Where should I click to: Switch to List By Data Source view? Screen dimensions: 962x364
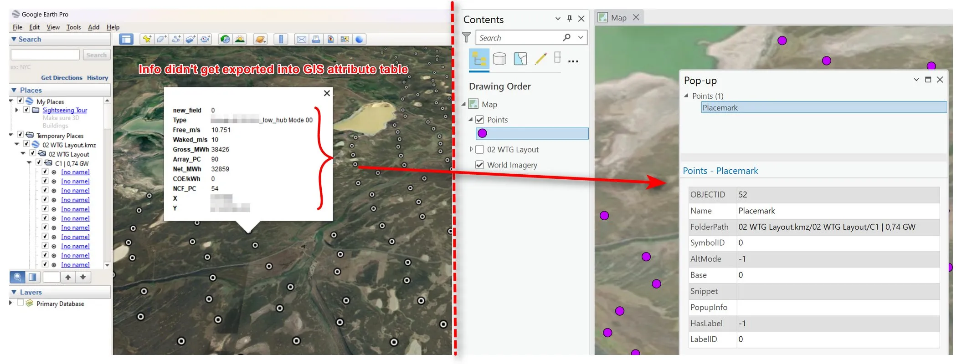(x=499, y=59)
